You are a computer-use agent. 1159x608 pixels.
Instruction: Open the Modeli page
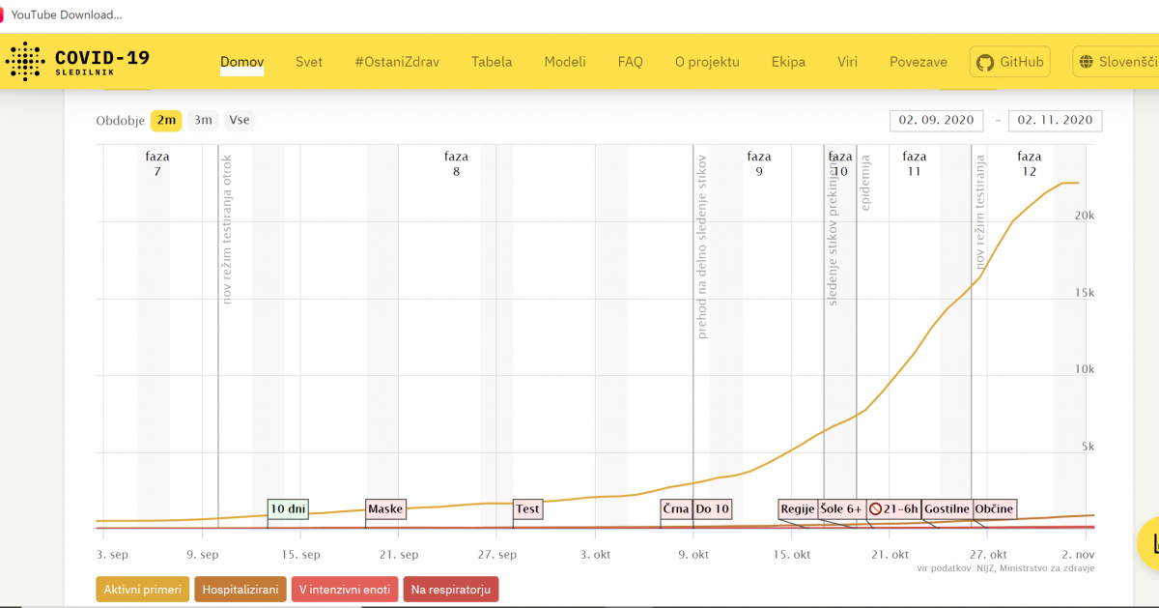[565, 62]
